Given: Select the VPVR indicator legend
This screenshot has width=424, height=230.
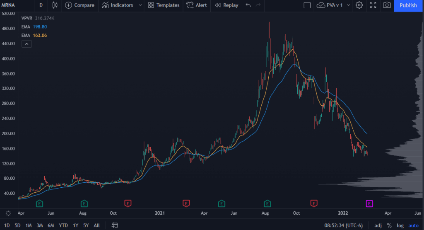Looking at the screenshot, I should [38, 18].
